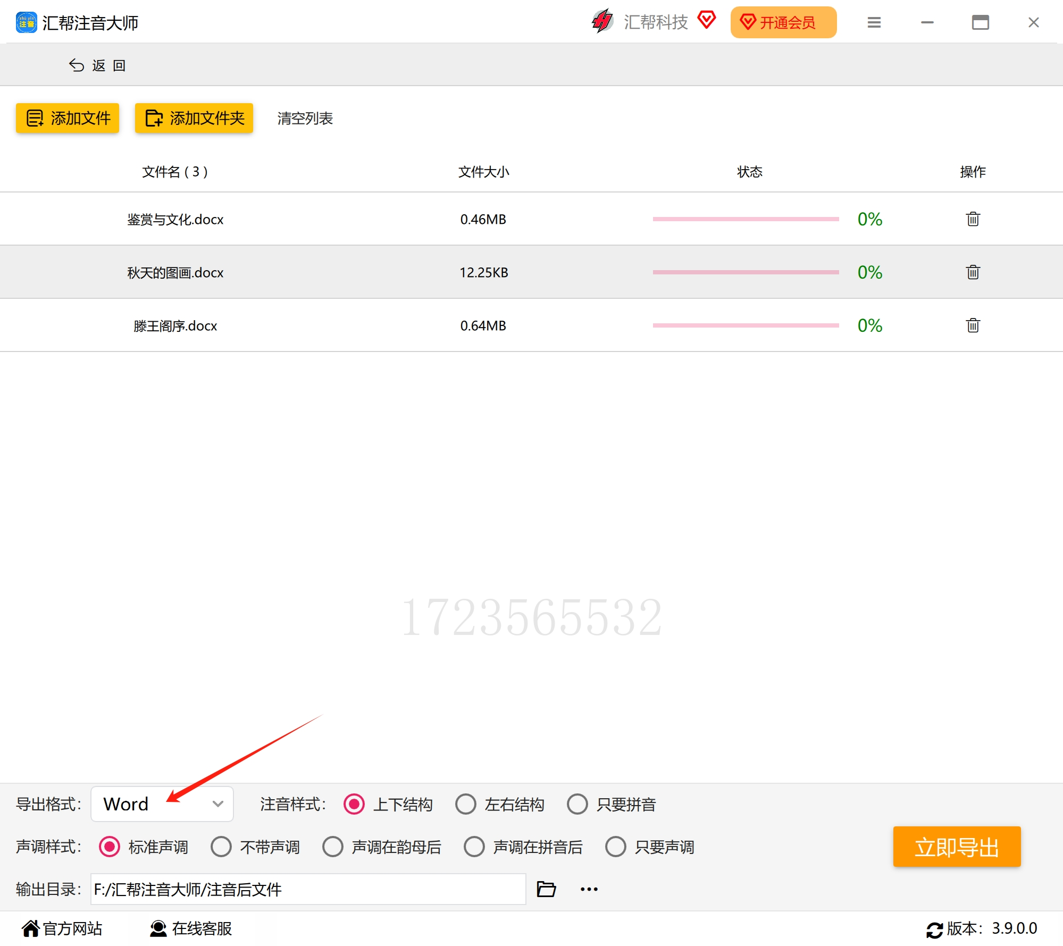Click 立即导出 export button
The image size is (1063, 946).
coord(957,847)
